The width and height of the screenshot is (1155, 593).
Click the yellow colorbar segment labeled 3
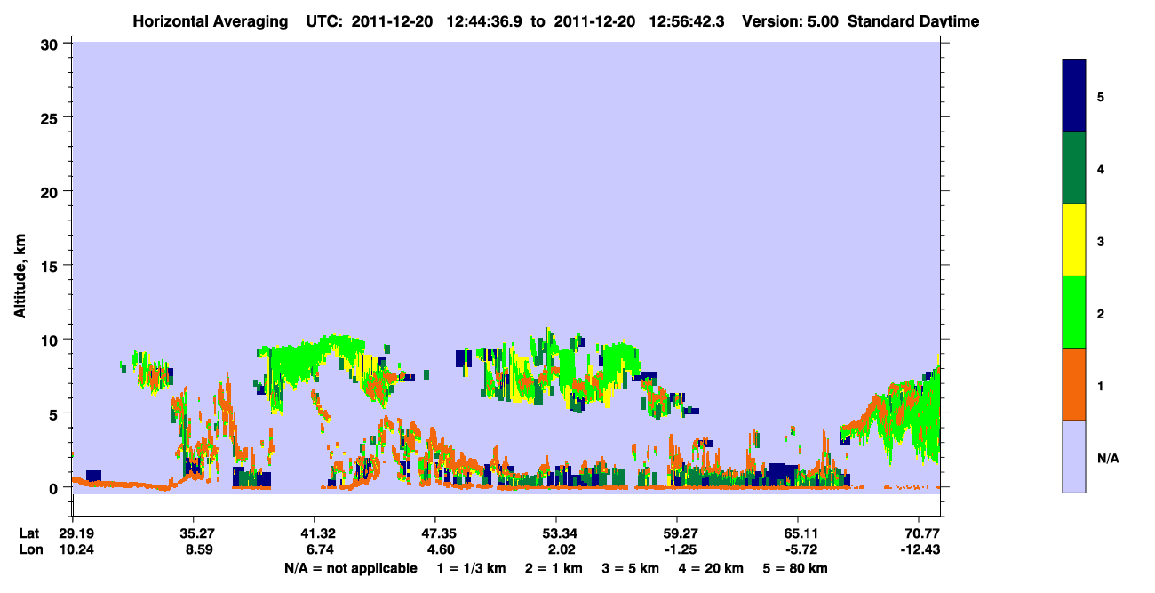point(1074,240)
